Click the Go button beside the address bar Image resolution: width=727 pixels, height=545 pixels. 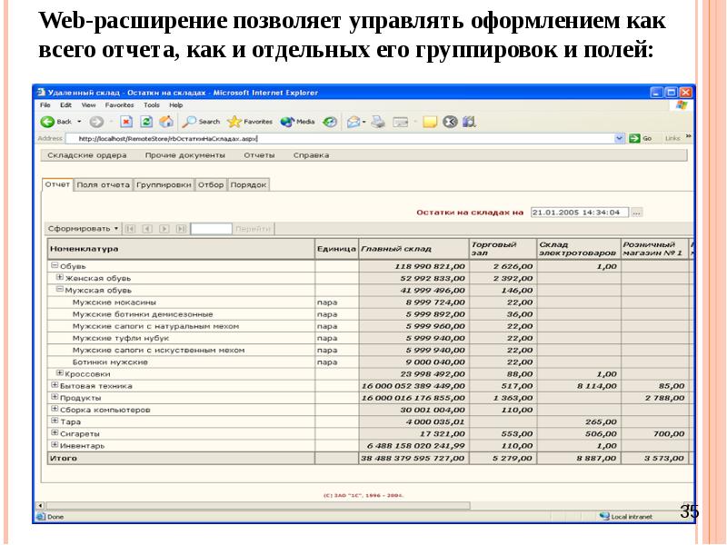tap(642, 139)
